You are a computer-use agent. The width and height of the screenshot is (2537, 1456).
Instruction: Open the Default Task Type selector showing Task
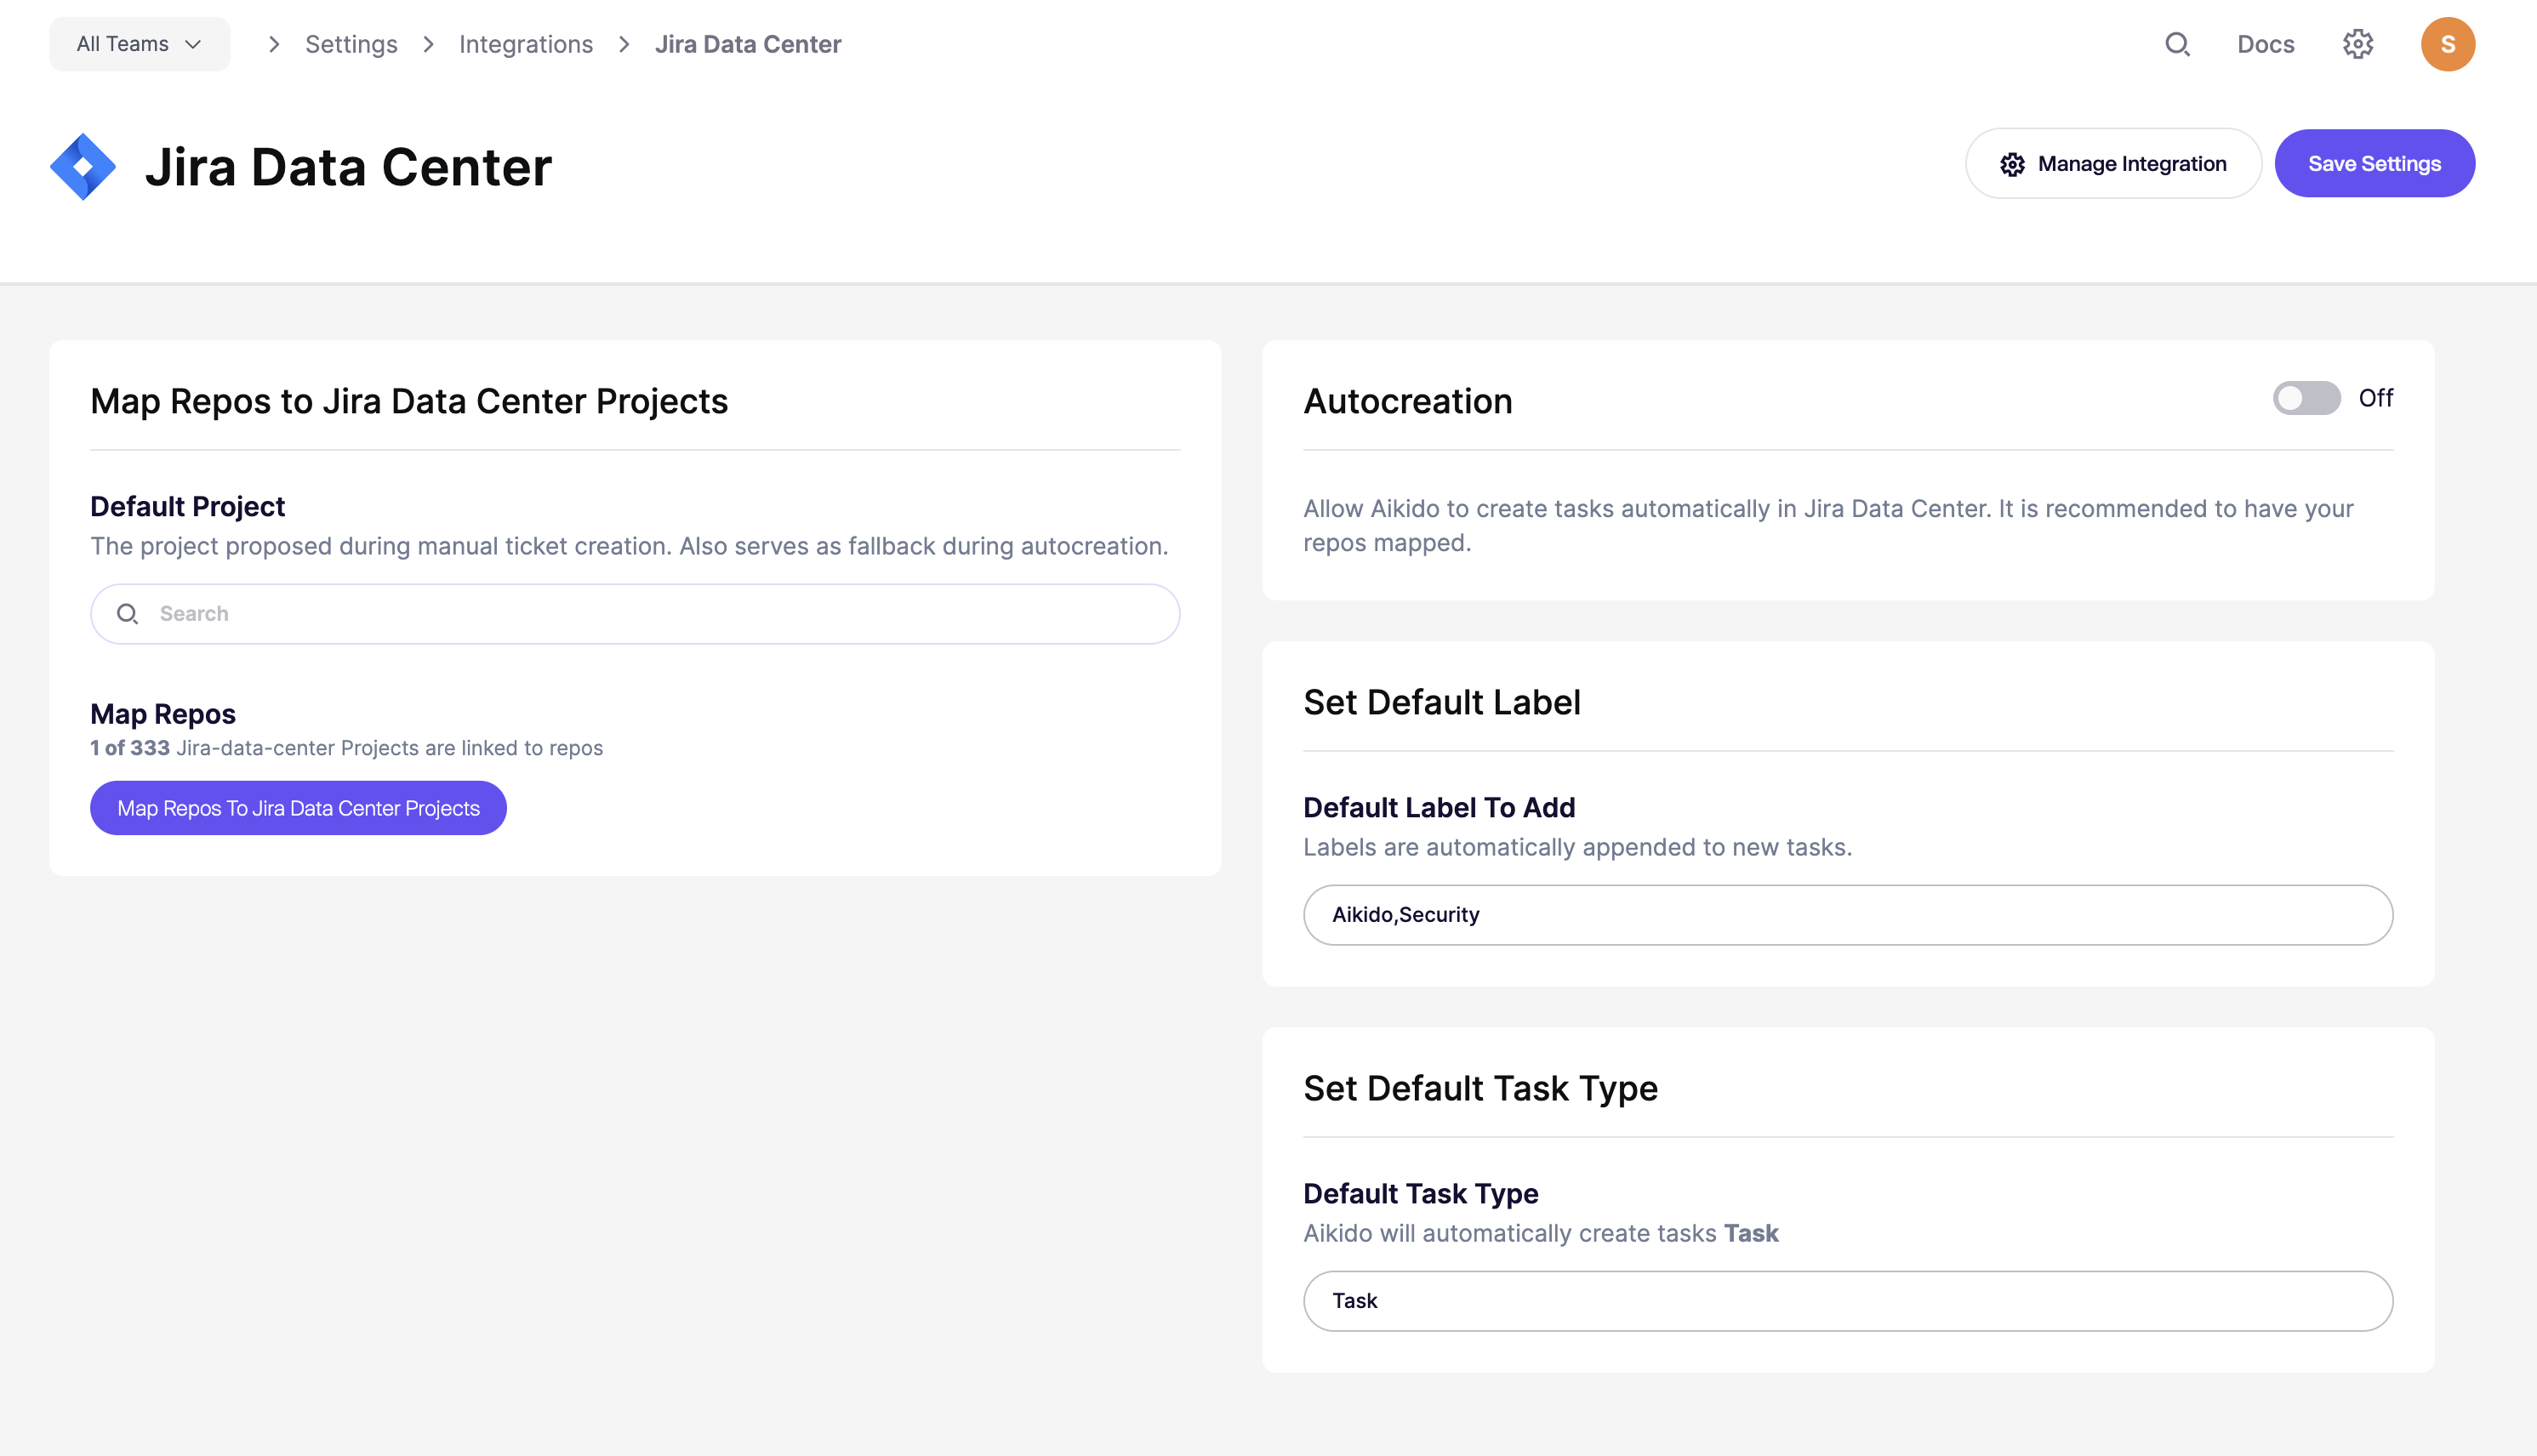(1847, 1300)
